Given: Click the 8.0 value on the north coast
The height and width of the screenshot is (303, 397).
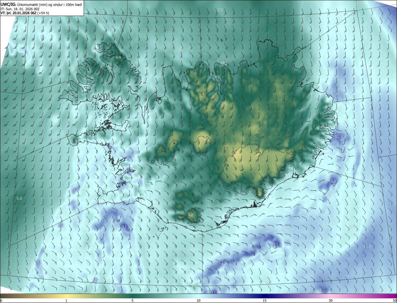Looking at the screenshot, I should 224,63.
